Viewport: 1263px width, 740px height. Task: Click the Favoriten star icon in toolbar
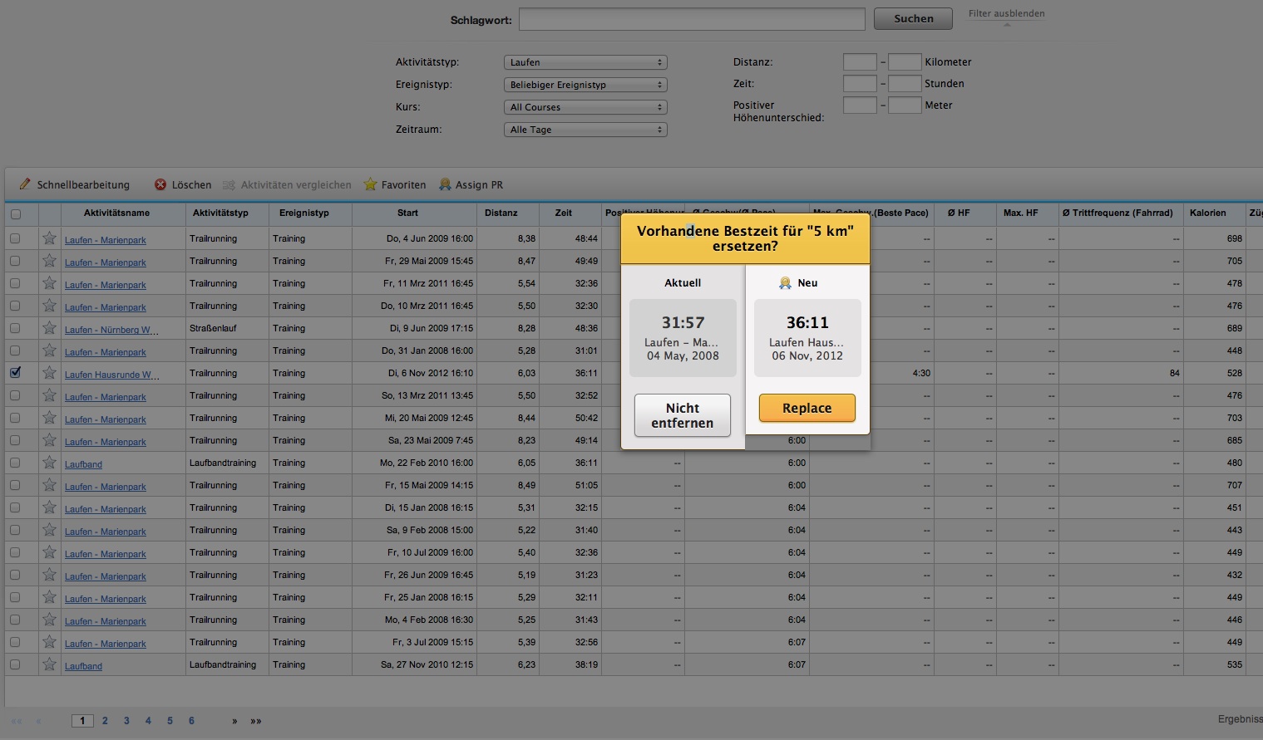371,184
